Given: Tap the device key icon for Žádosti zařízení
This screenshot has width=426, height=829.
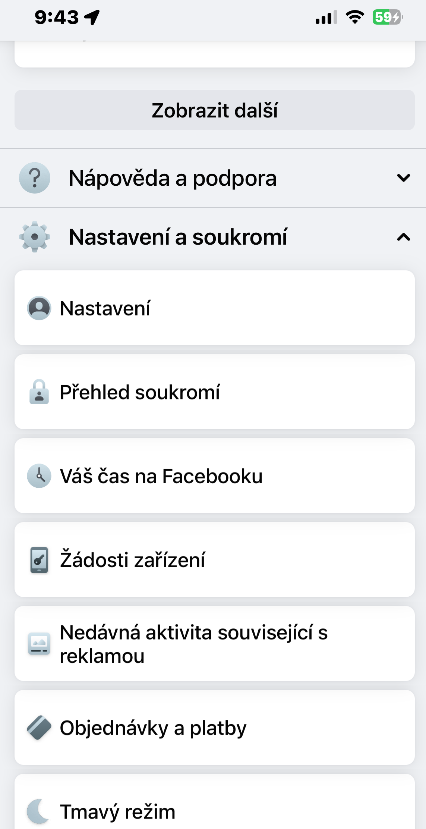Looking at the screenshot, I should pos(39,560).
